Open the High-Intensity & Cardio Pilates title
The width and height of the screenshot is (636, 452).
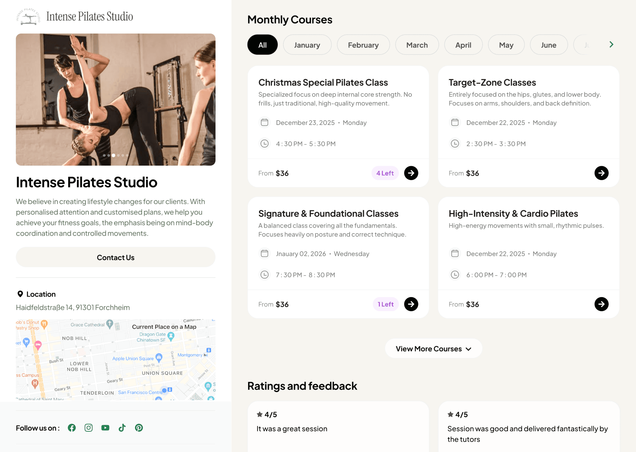(x=513, y=213)
